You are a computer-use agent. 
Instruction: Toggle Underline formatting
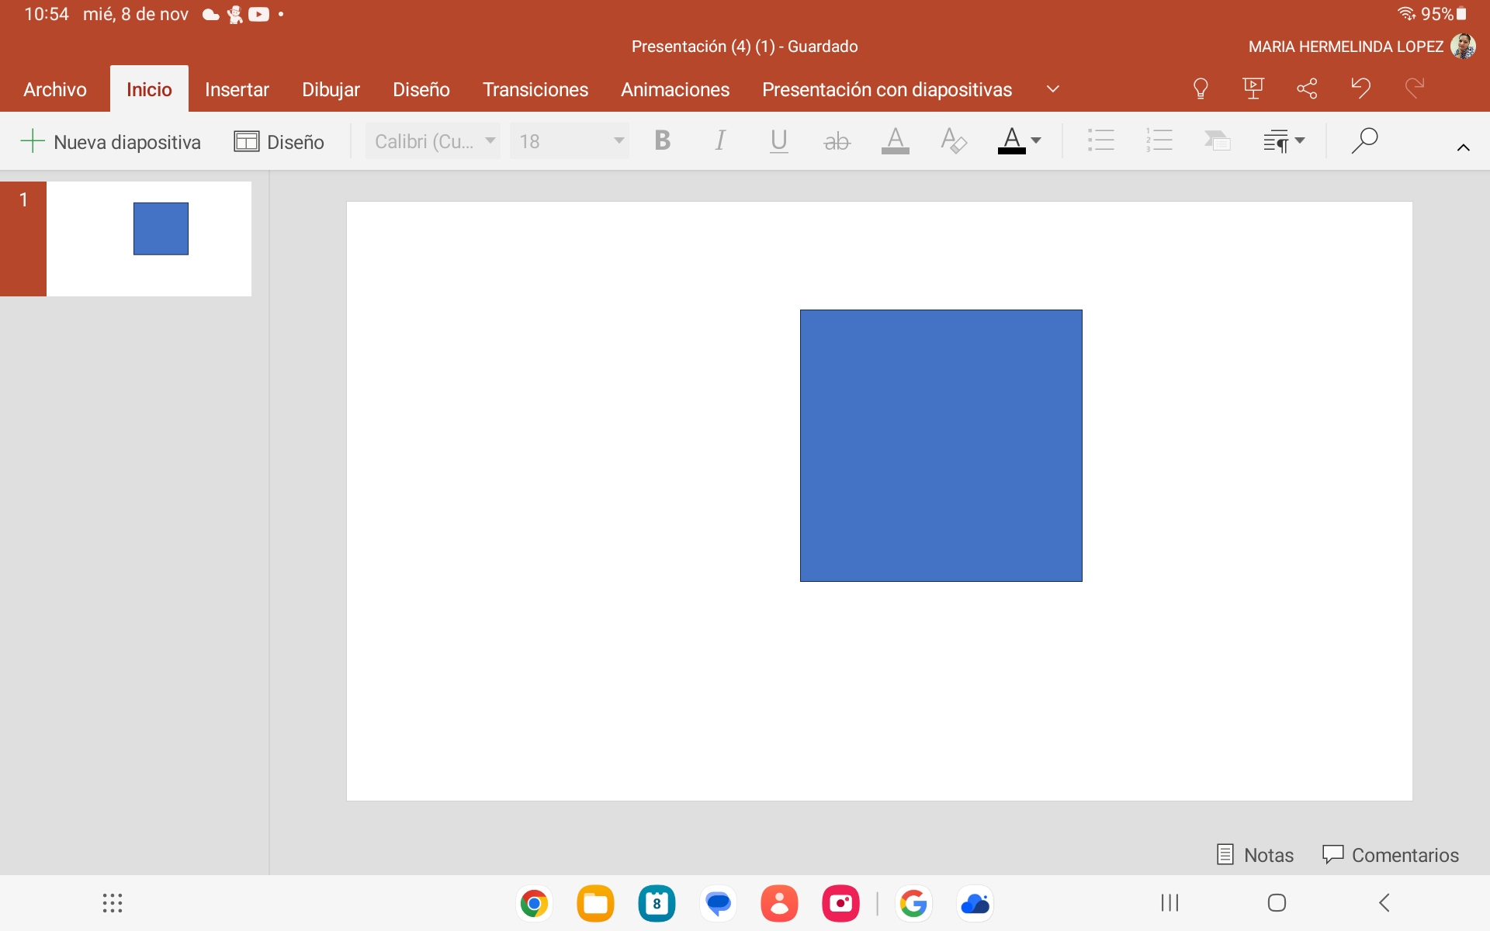(x=778, y=141)
